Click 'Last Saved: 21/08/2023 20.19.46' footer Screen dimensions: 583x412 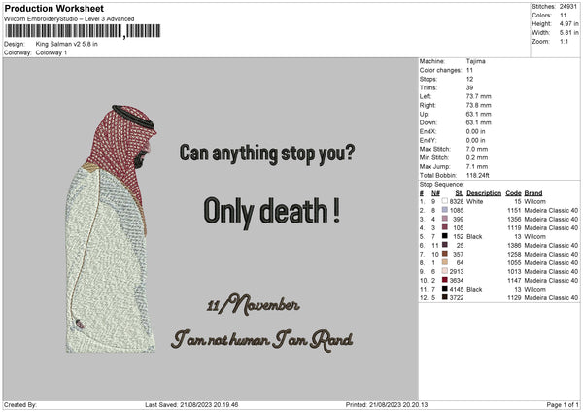click(191, 404)
